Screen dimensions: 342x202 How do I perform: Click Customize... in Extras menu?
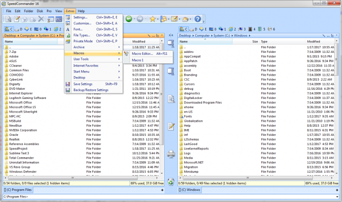[x=93, y=23]
